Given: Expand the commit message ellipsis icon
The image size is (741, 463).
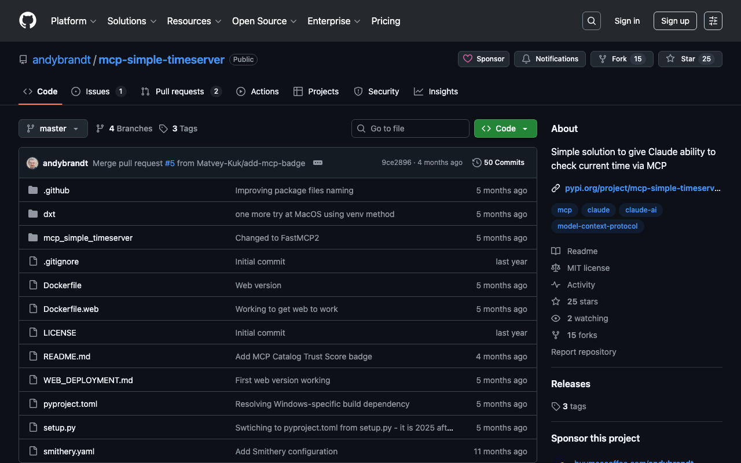Looking at the screenshot, I should coord(317,163).
